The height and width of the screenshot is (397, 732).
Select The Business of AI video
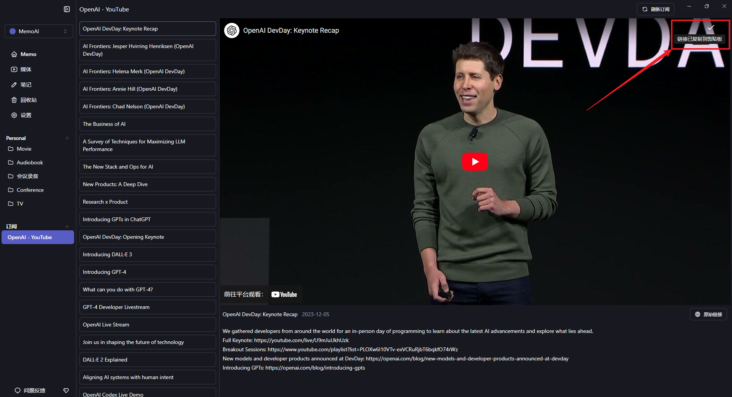147,124
